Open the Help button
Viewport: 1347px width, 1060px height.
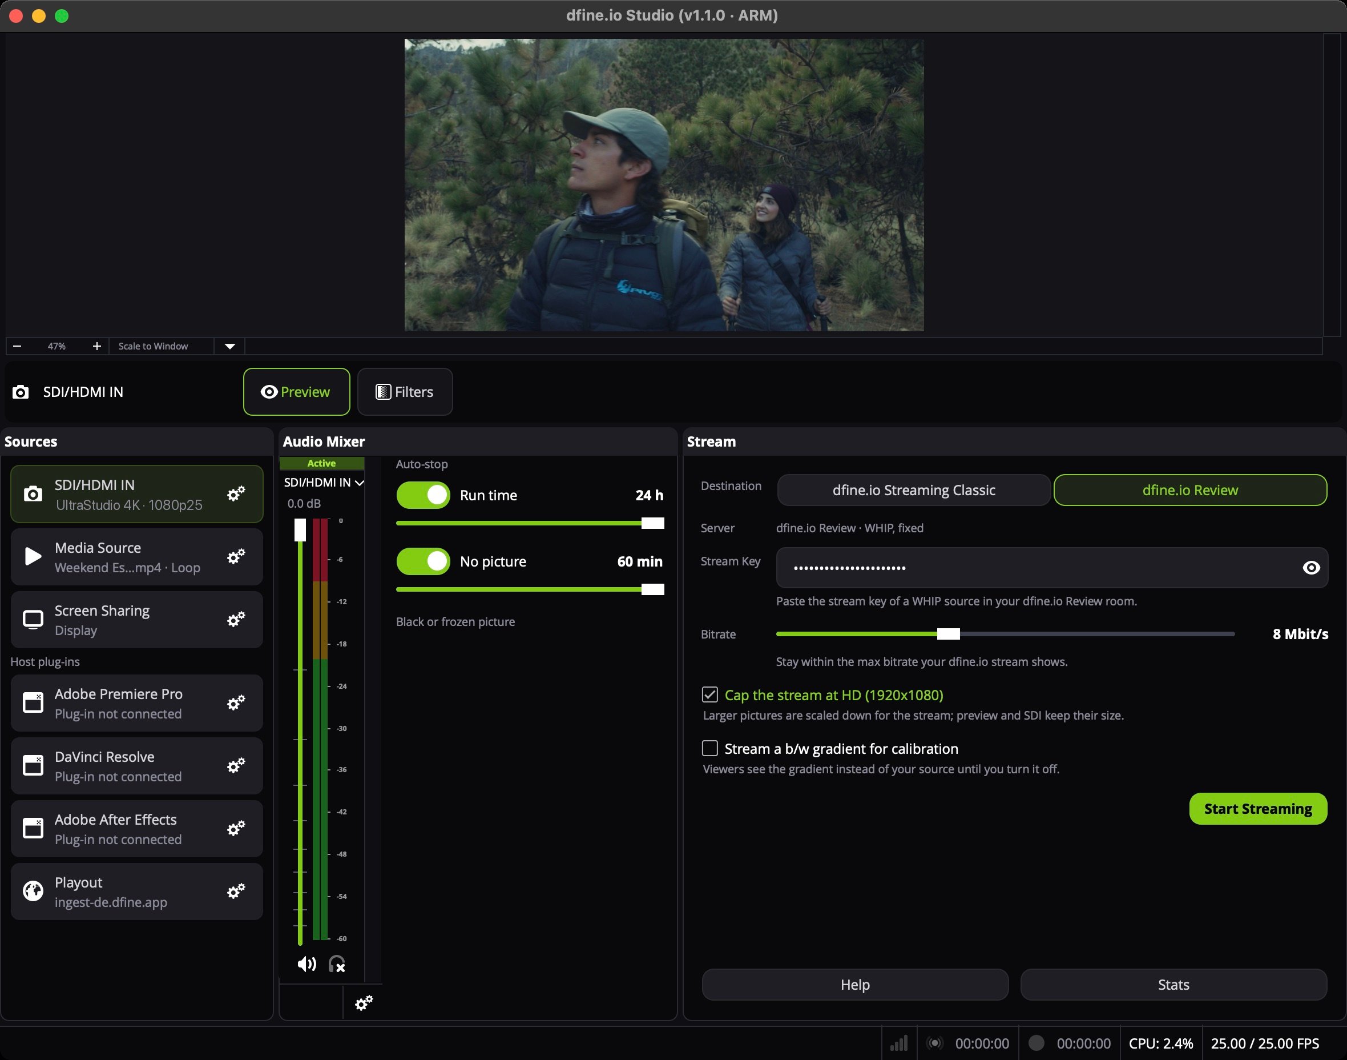(x=855, y=985)
